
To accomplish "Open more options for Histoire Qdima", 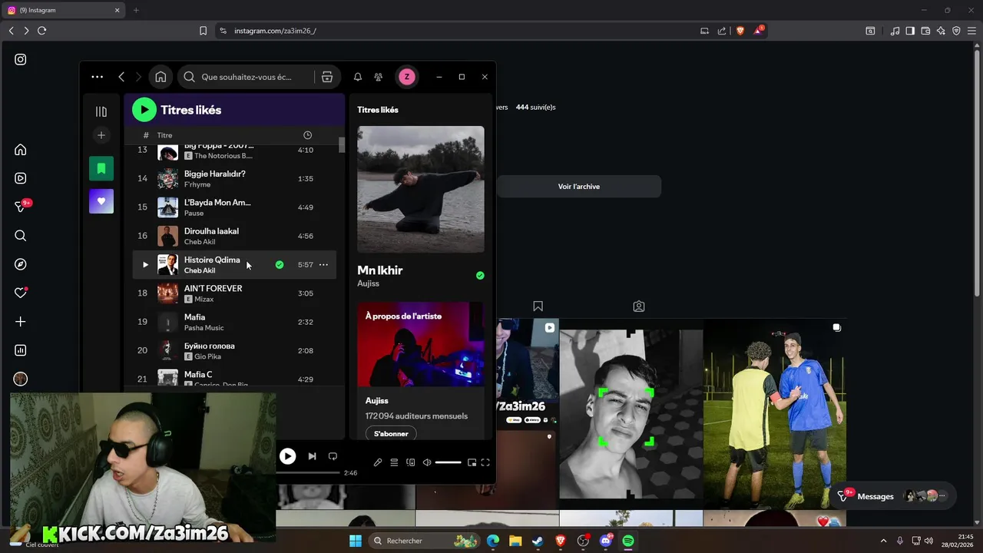I will point(323,265).
